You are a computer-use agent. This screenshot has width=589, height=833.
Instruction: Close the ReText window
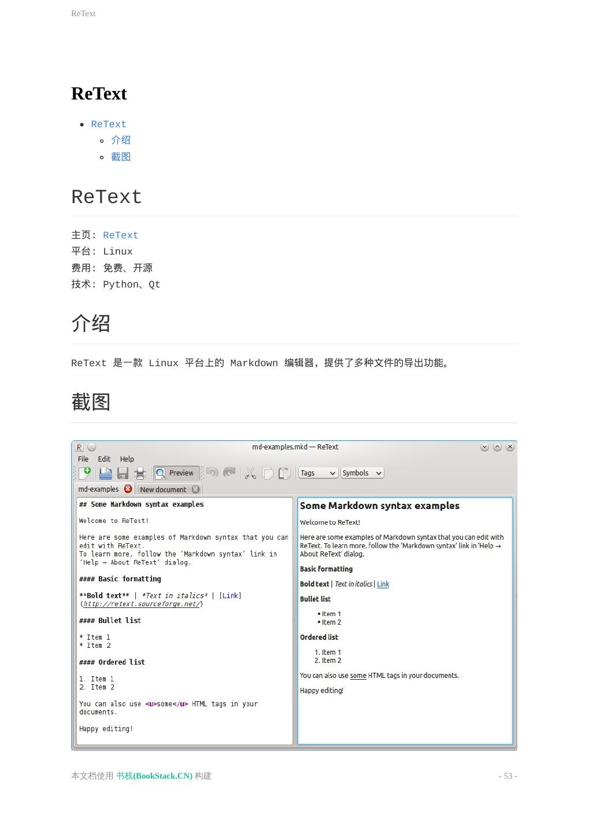(x=510, y=447)
